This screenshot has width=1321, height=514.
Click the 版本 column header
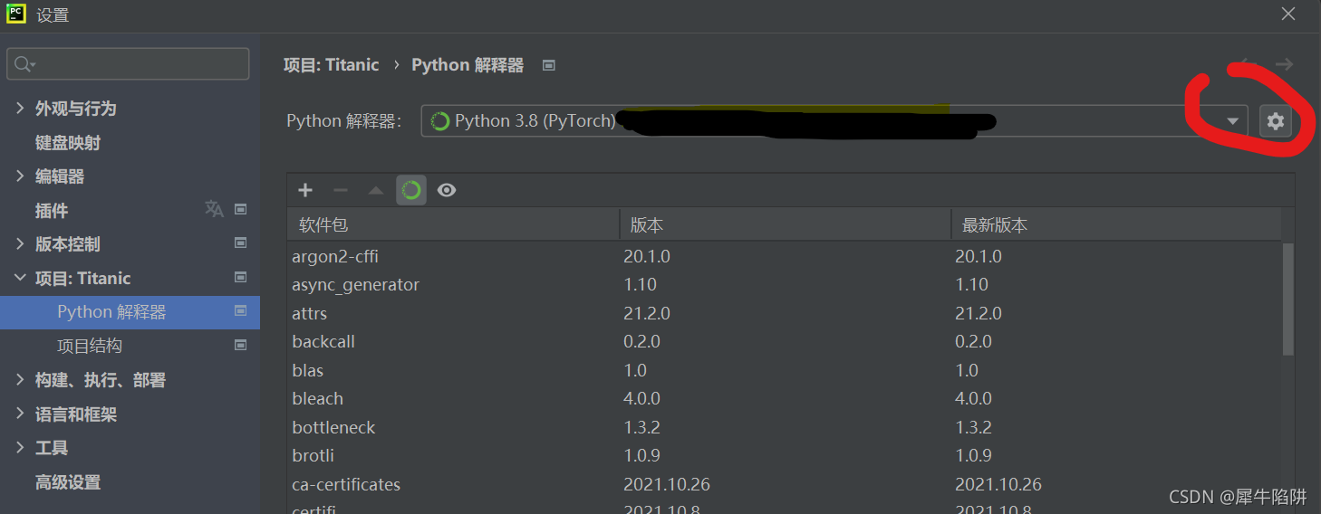coord(785,224)
